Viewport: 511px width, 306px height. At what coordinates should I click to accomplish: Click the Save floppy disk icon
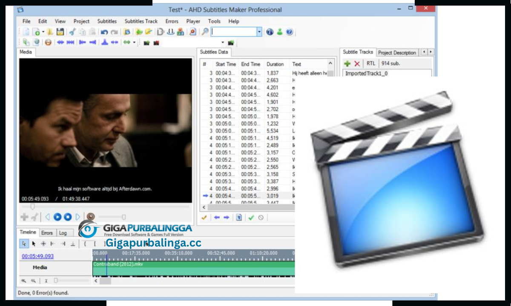[60, 32]
